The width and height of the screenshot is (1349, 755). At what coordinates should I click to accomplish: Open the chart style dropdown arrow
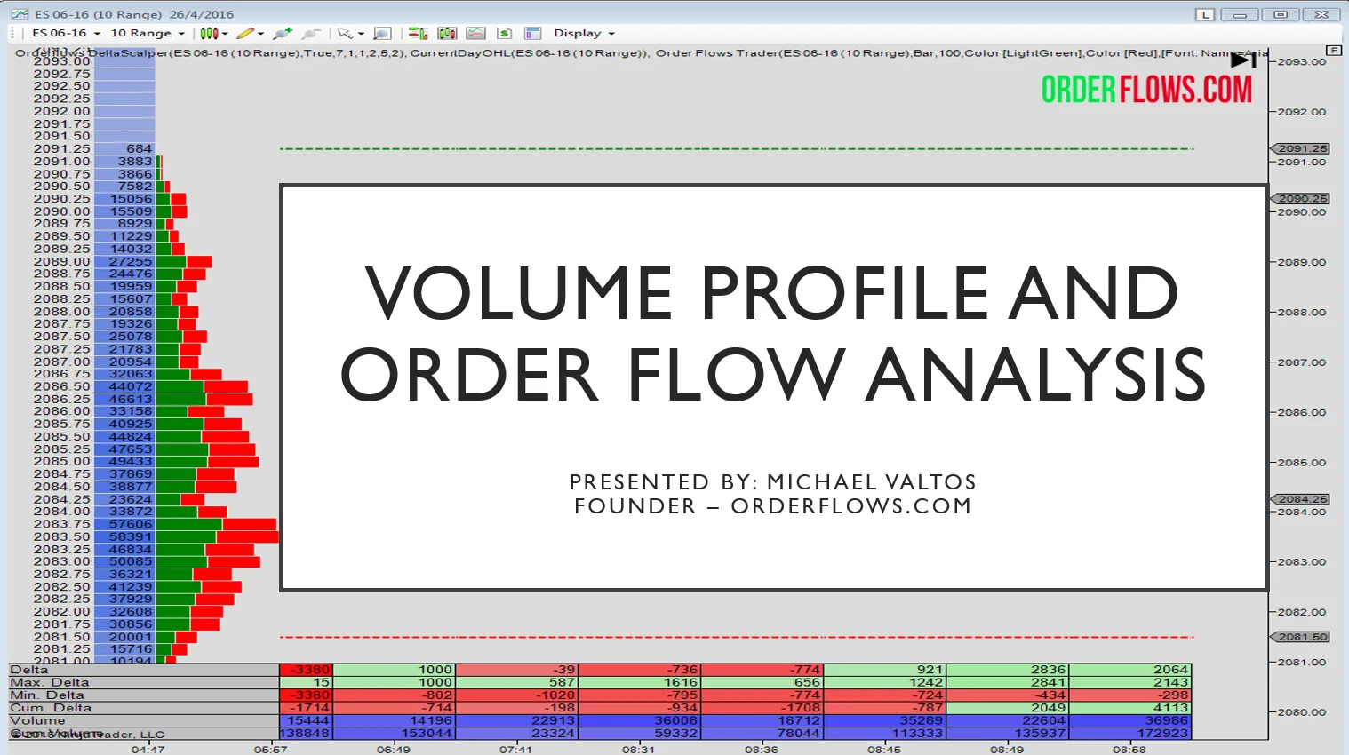pyautogui.click(x=225, y=34)
